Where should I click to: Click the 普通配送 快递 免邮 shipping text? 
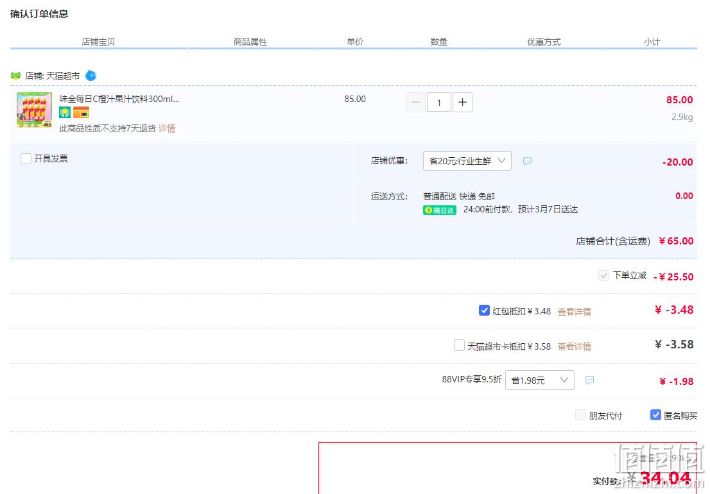tap(459, 196)
